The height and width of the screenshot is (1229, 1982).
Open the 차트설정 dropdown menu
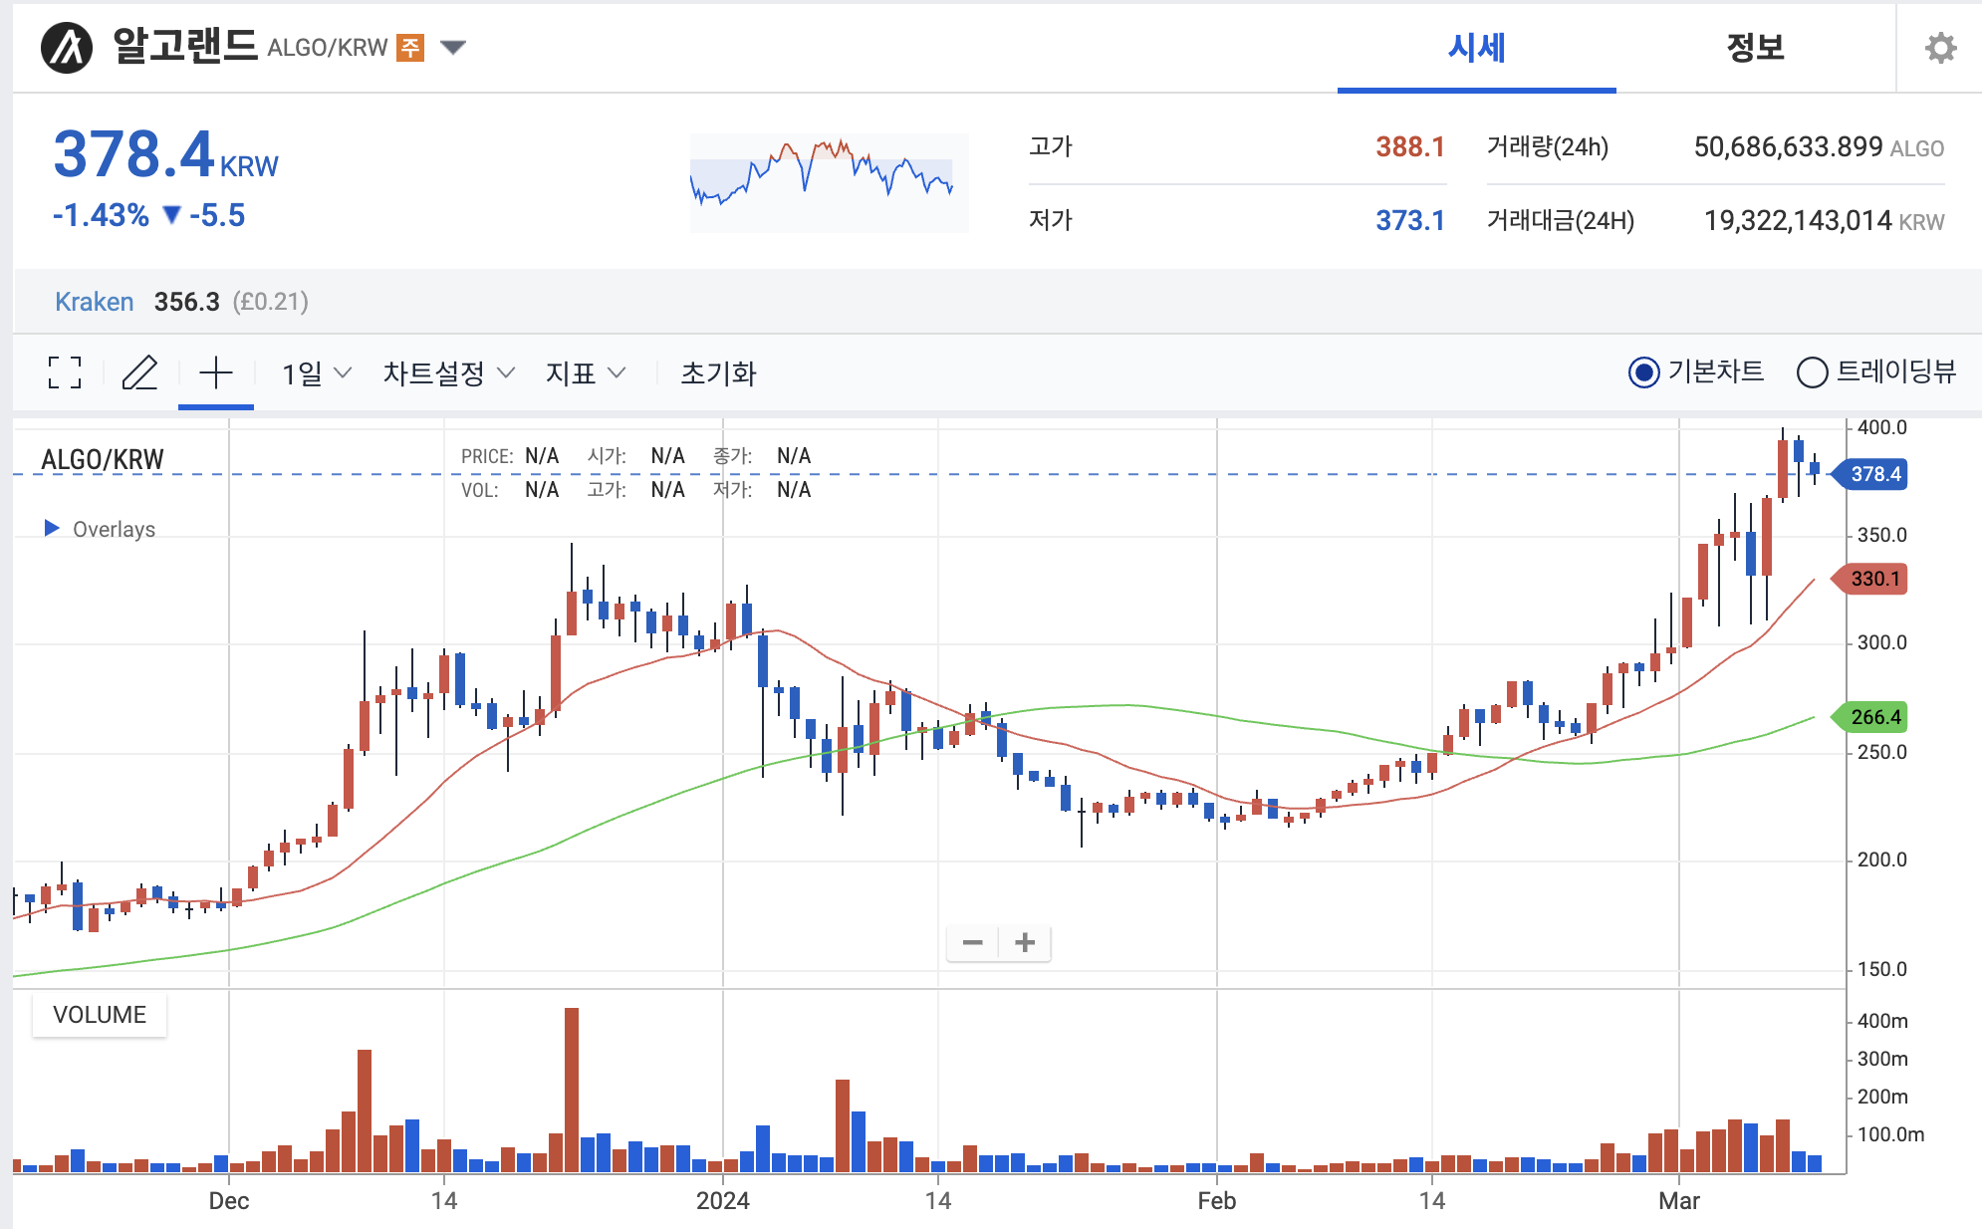coord(448,373)
